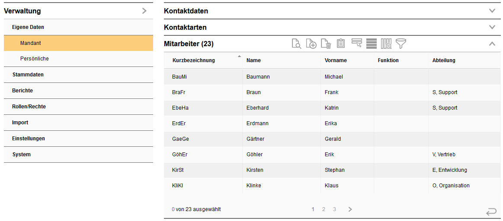This screenshot has width=503, height=221.
Task: Go to page 2 of employees
Action: 324,209
